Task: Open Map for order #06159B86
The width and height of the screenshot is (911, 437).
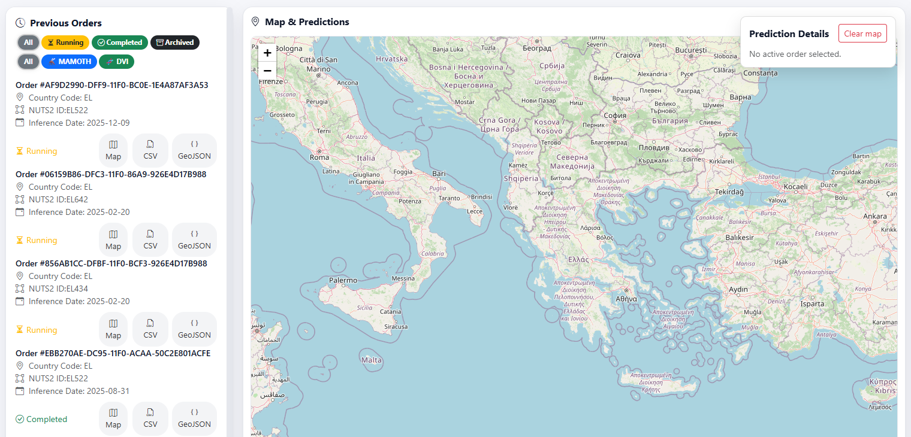Action: point(113,240)
